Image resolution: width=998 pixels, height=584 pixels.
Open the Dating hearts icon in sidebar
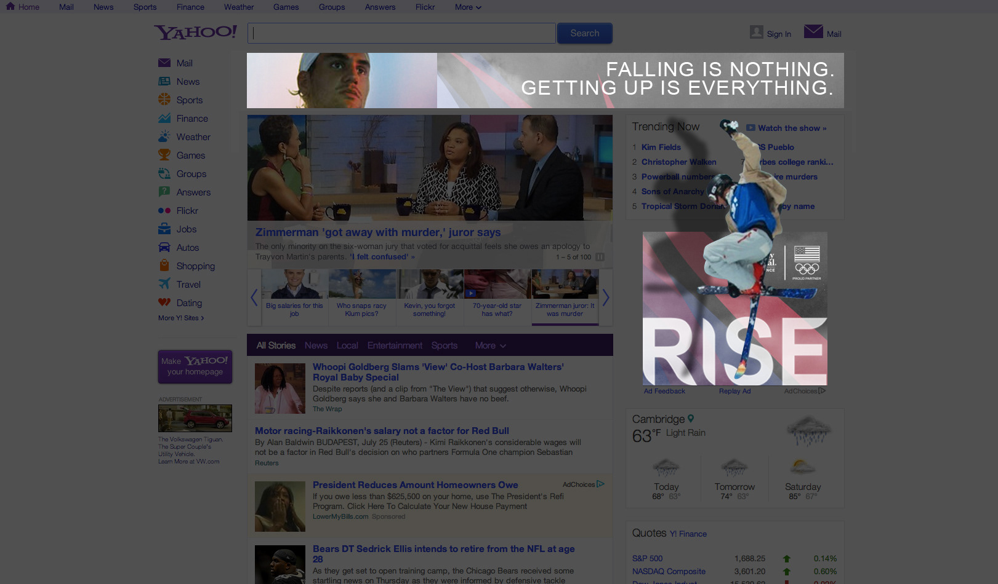pyautogui.click(x=164, y=302)
